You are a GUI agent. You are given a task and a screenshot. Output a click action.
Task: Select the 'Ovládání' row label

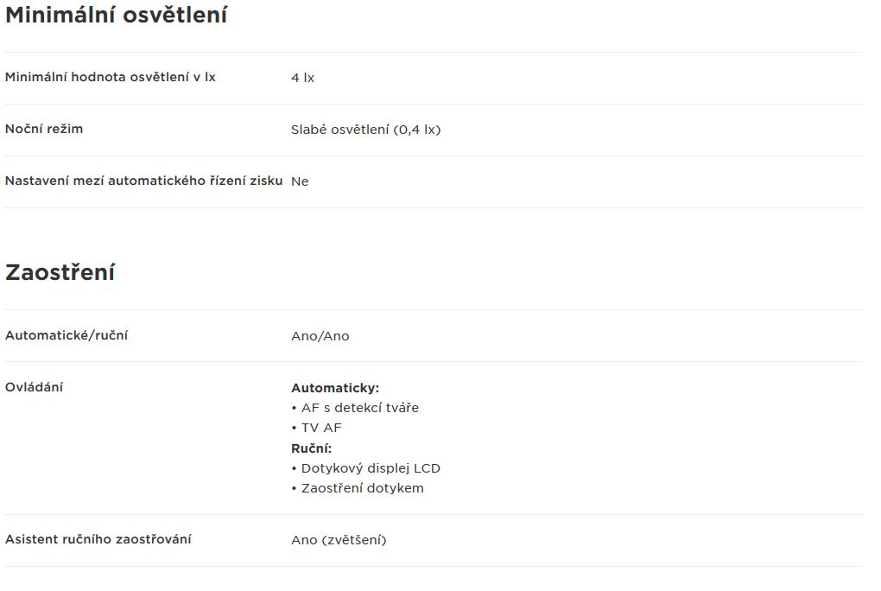coord(34,387)
